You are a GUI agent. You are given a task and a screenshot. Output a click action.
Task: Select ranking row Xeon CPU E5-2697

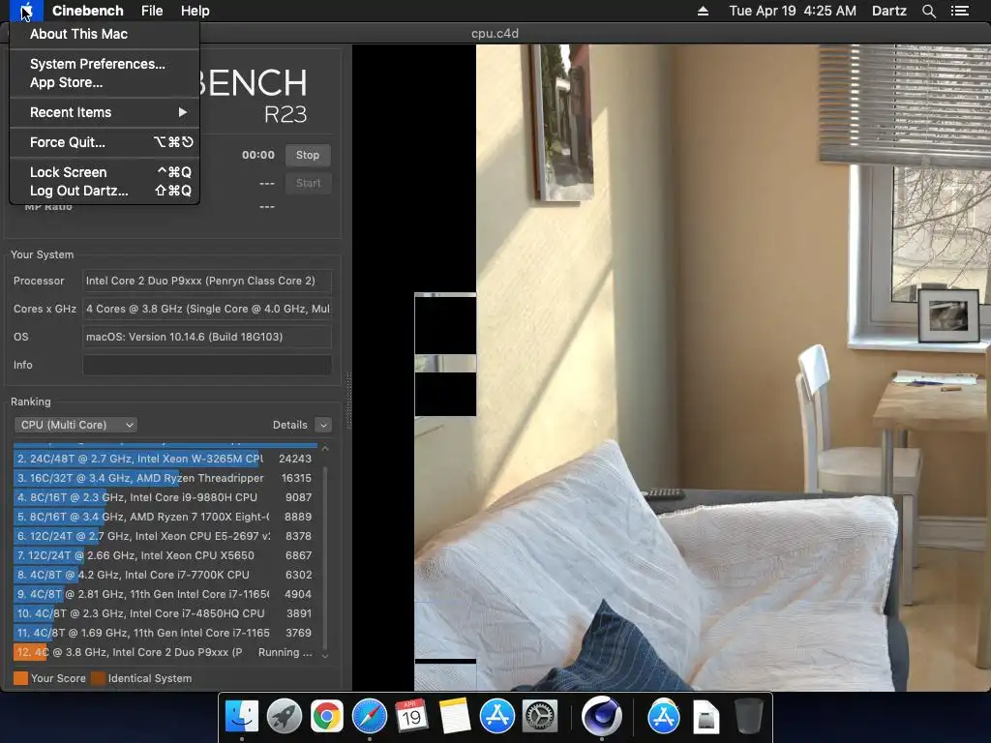point(164,536)
